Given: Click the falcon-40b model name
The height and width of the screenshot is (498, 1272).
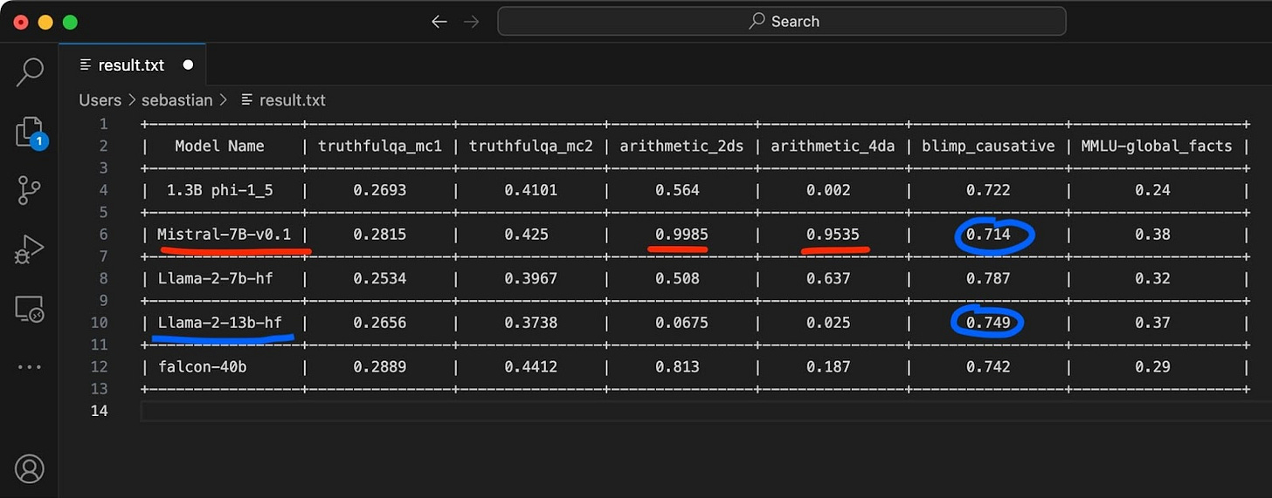Looking at the screenshot, I should tap(203, 367).
